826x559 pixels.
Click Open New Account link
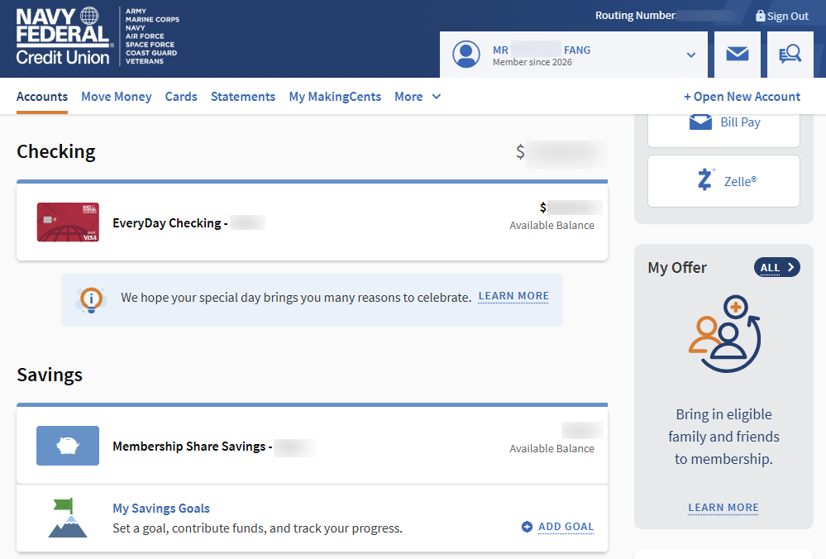[x=742, y=97]
